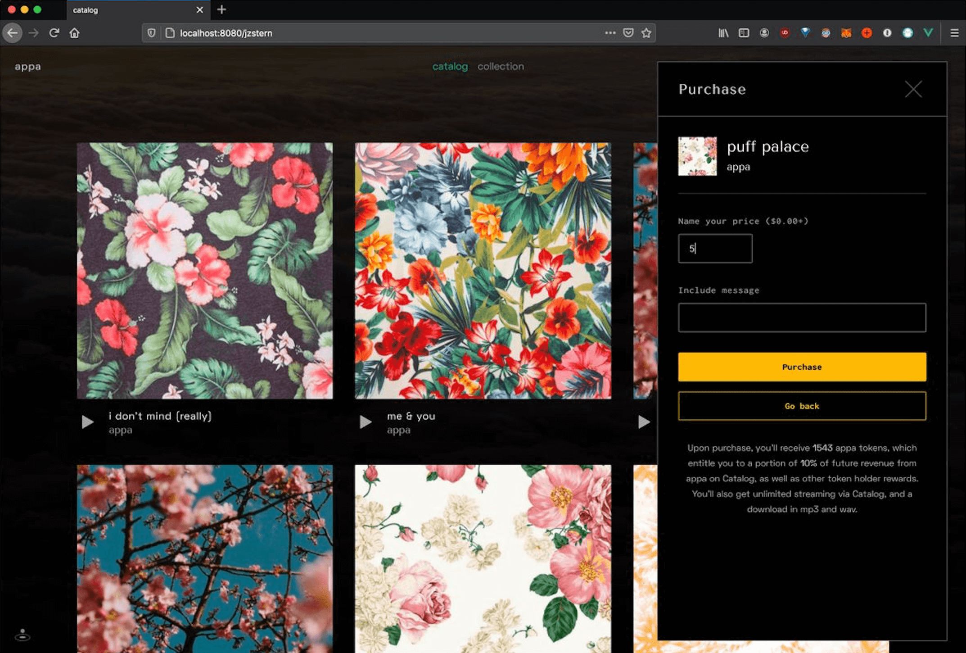This screenshot has height=653, width=966.
Task: Click the puff palace title in the Purchase panel
Action: pyautogui.click(x=767, y=147)
